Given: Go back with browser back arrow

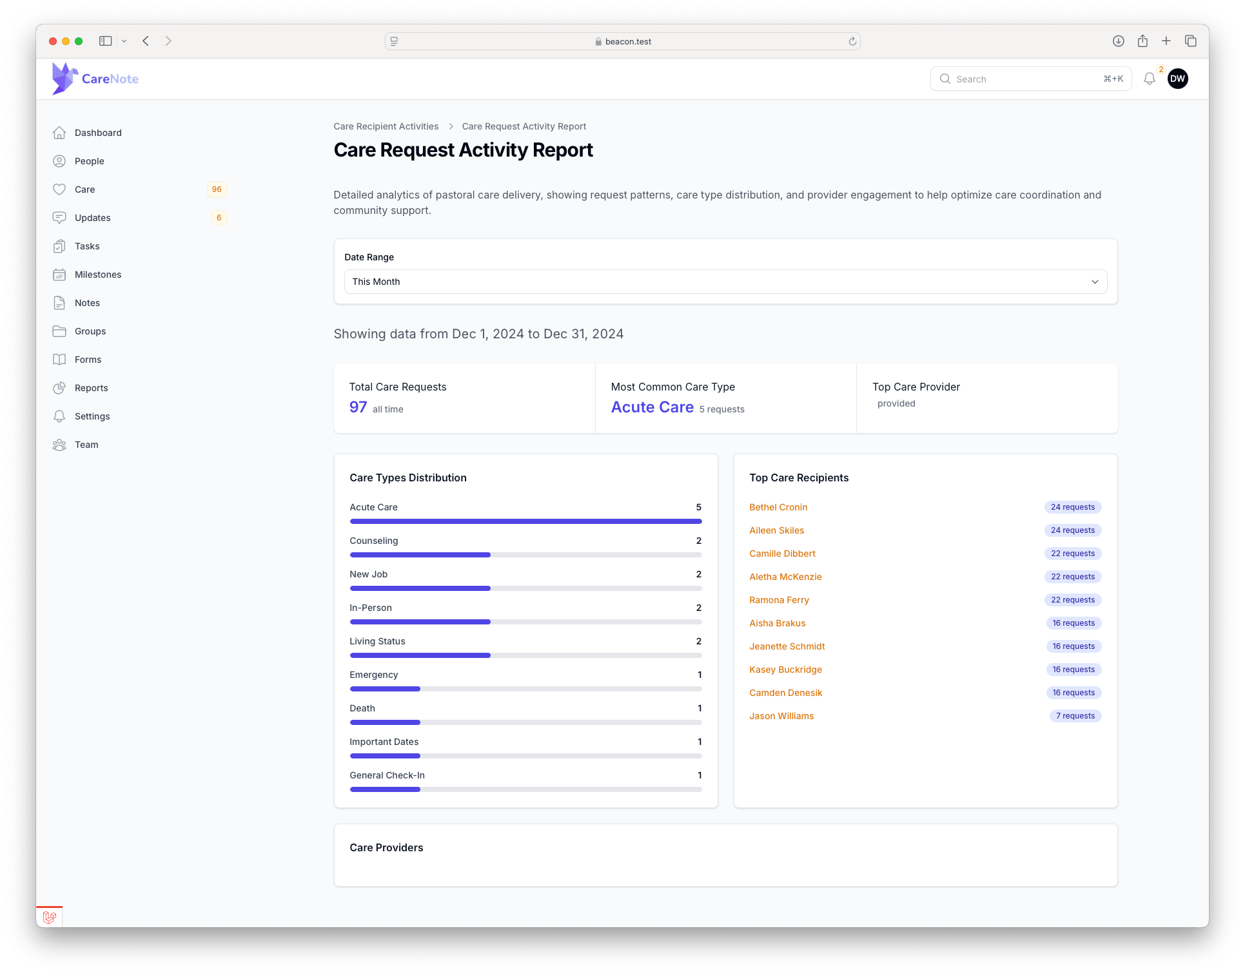Looking at the screenshot, I should point(146,41).
